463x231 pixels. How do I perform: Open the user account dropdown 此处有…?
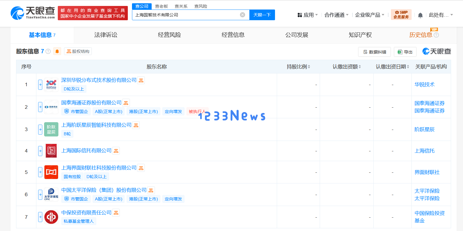click(441, 15)
